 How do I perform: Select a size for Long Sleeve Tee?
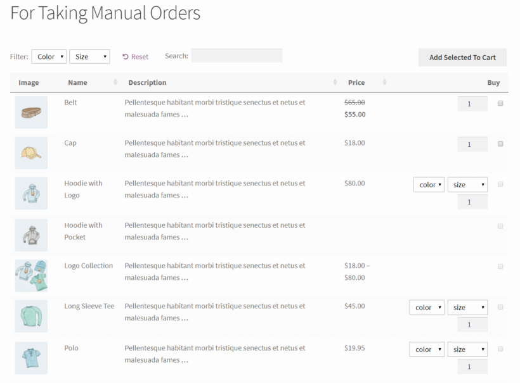pos(467,307)
